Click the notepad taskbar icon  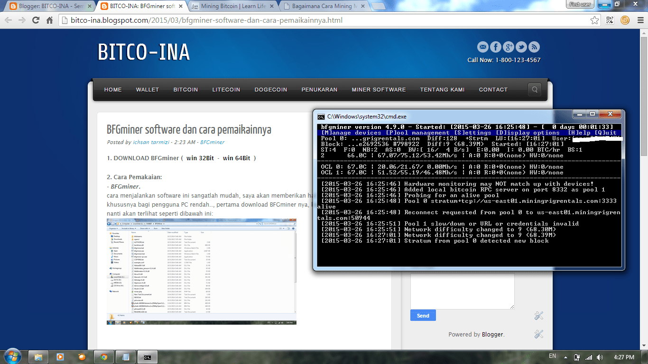[126, 357]
